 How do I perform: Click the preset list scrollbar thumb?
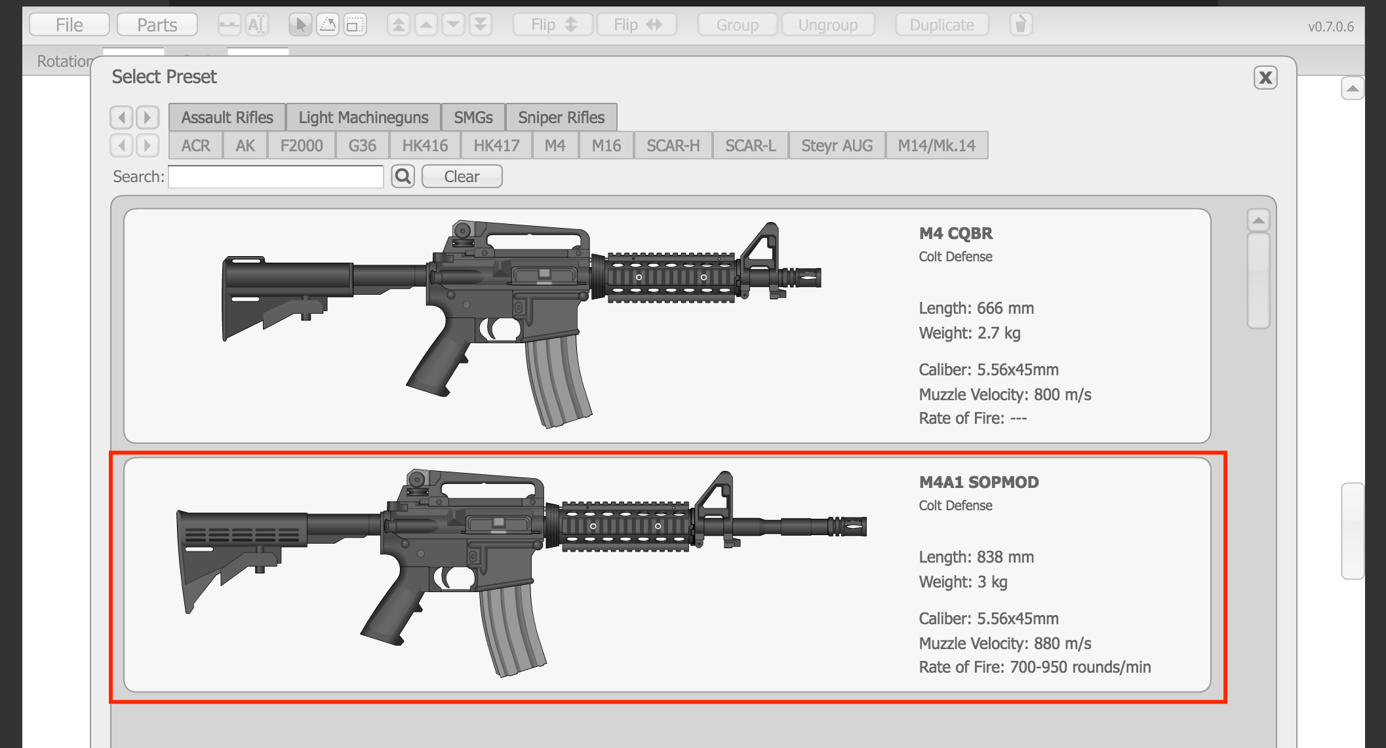click(1258, 281)
